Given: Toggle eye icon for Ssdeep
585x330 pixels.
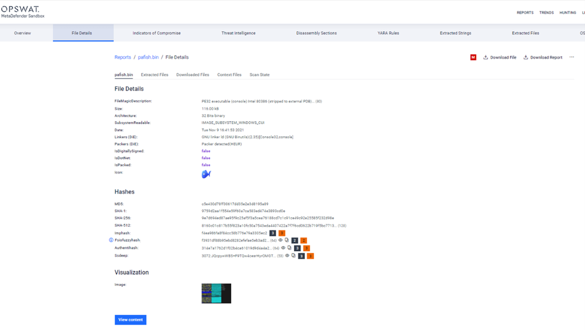Looking at the screenshot, I should click(287, 256).
